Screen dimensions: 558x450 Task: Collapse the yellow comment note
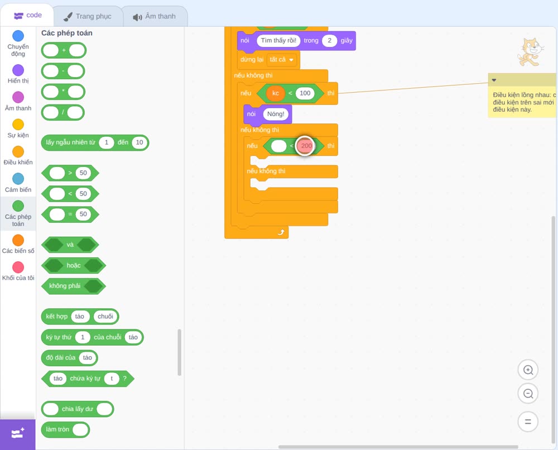coord(494,80)
